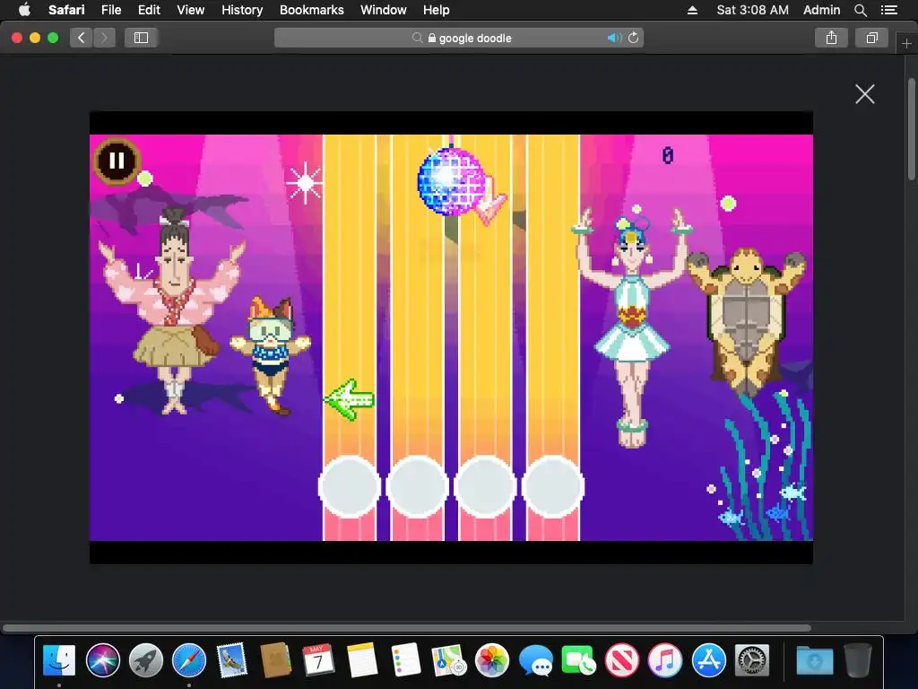The image size is (918, 689).
Task: Open the Help menu
Action: (437, 10)
